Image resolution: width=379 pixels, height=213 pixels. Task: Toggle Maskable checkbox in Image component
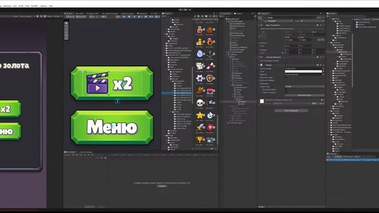pyautogui.click(x=286, y=83)
